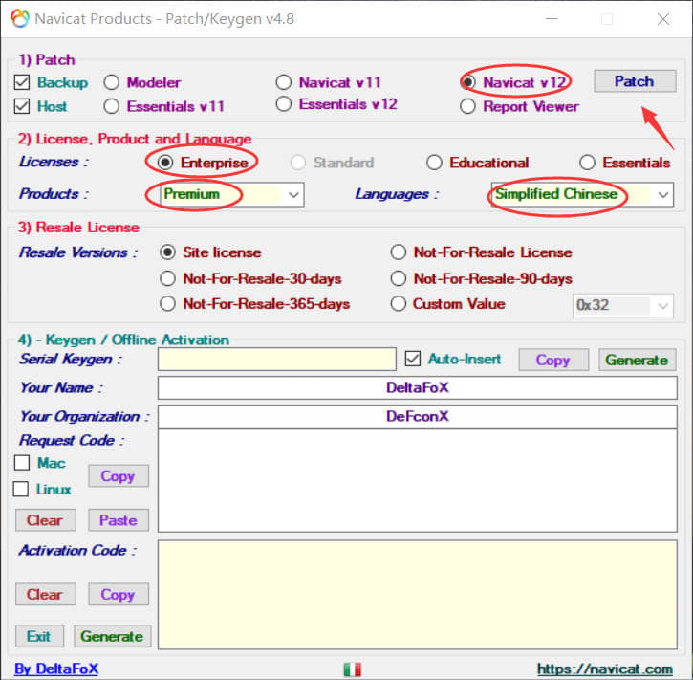Select the Custom Value radio button
Screen dimensions: 693x680
pyautogui.click(x=399, y=304)
